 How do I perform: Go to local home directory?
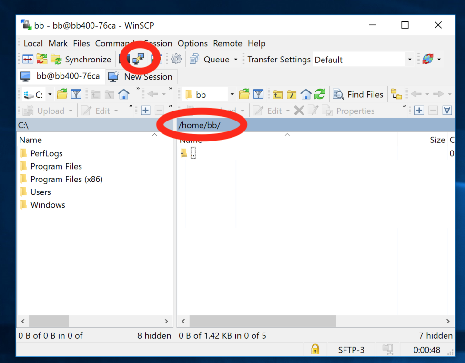click(x=124, y=94)
